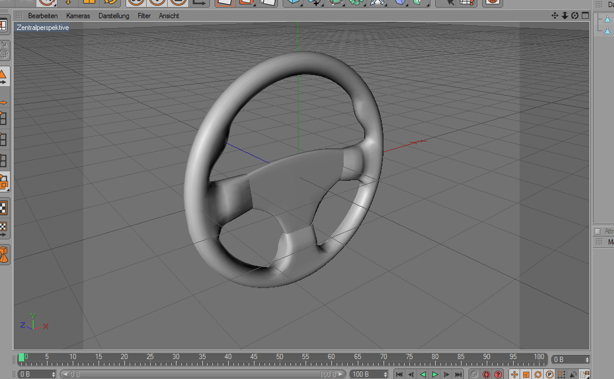
Task: Open the Ansicht menu
Action: [x=169, y=16]
